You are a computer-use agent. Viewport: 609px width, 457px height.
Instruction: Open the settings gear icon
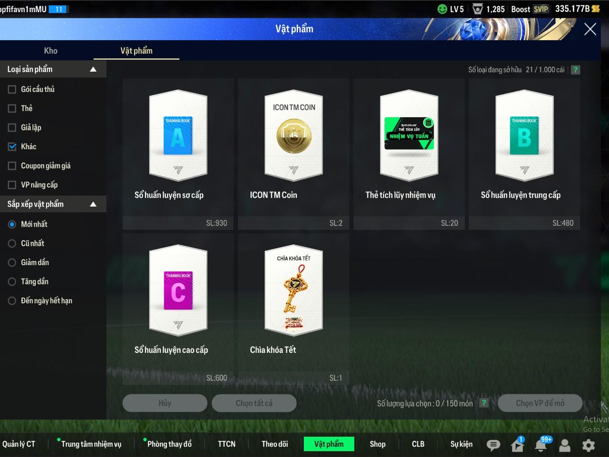588,445
